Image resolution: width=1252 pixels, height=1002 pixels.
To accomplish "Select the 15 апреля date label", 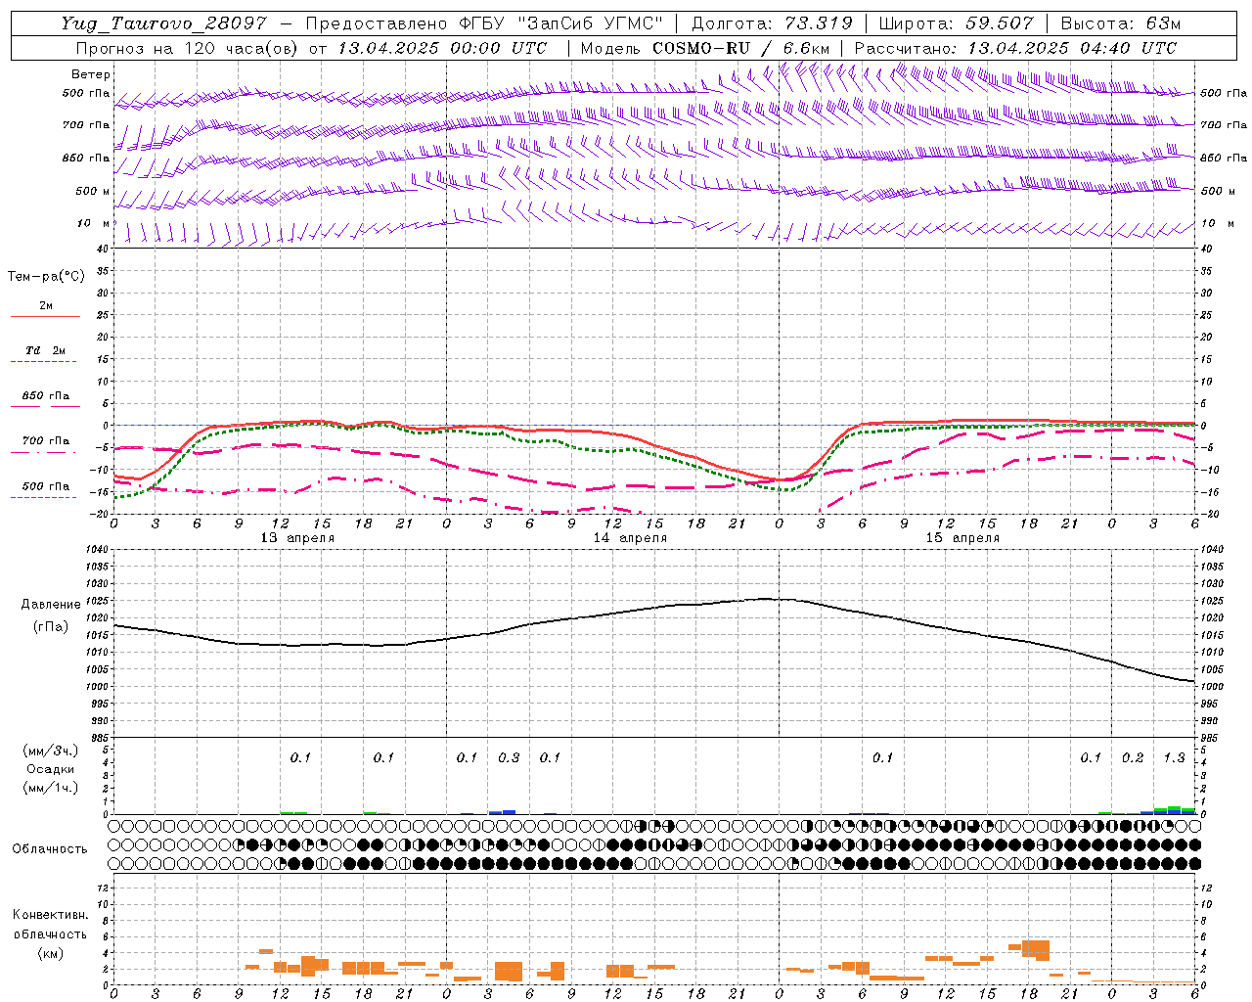I will (962, 537).
